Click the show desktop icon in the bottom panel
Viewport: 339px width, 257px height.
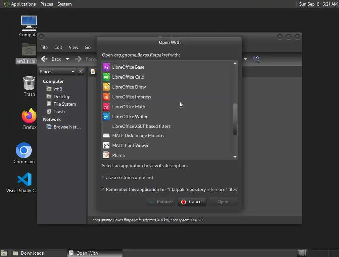[x=4, y=253]
